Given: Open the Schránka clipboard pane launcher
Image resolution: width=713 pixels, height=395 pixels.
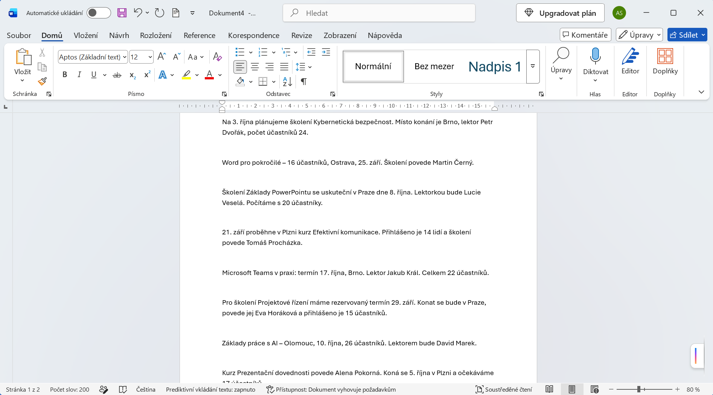Looking at the screenshot, I should (49, 94).
